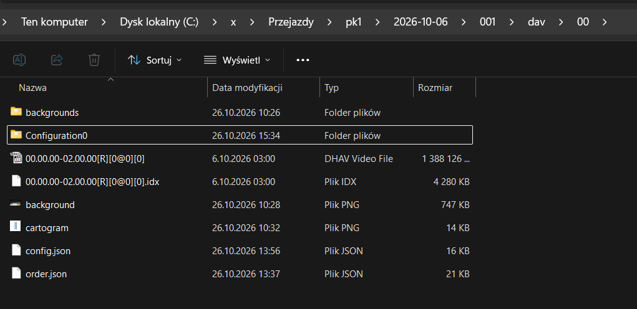Sort by the Rozmiar column header
Image resolution: width=637 pixels, height=309 pixels.
pos(435,88)
